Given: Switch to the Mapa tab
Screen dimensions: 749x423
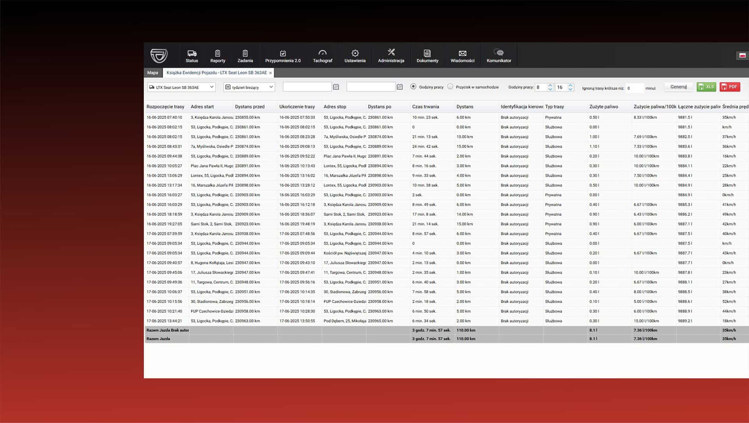Looking at the screenshot, I should [153, 73].
